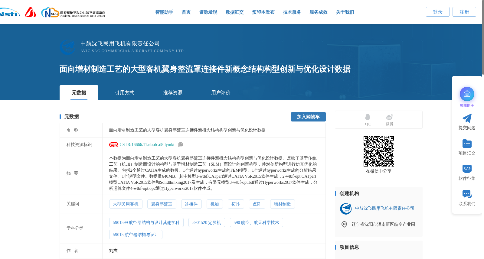The height and width of the screenshot is (259, 484).
Task: Click the AVIC logo under 创建机构
Action: [346, 209]
